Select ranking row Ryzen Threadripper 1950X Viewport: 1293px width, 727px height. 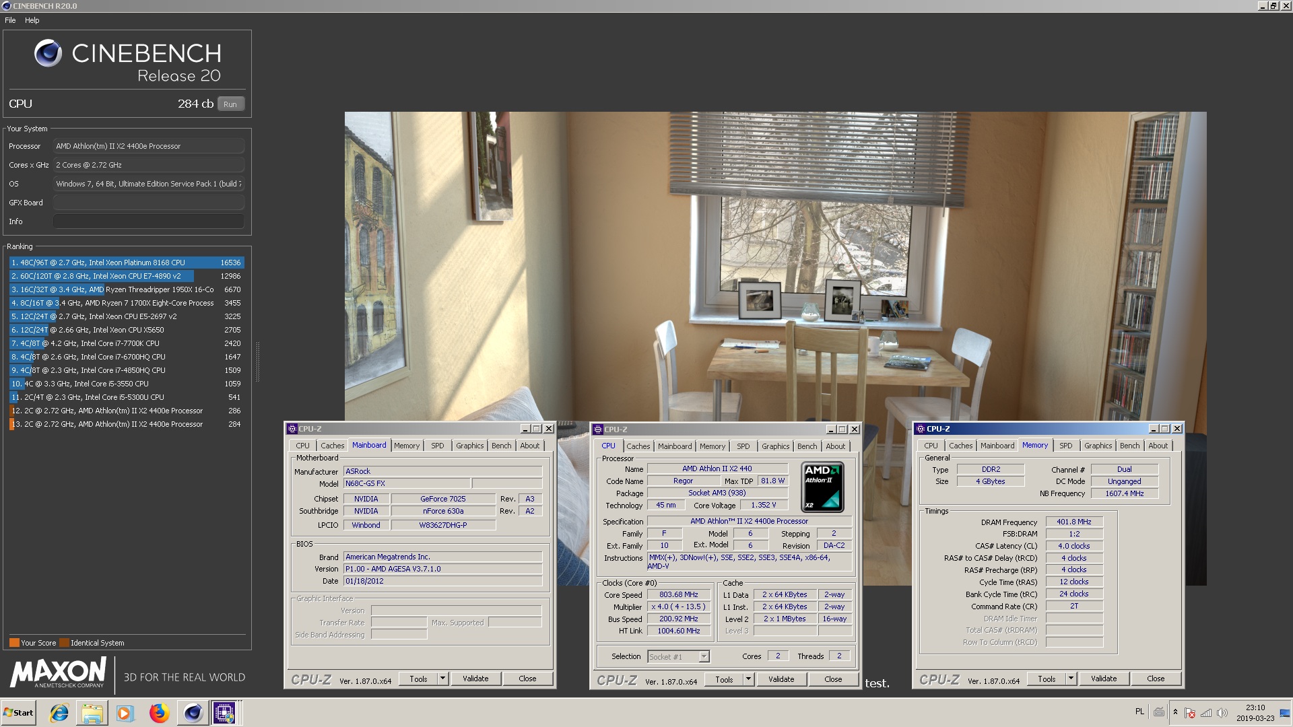126,289
